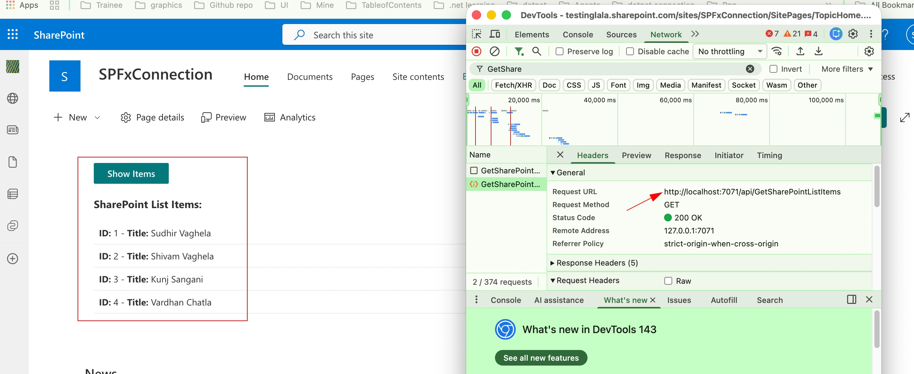Screen dimensions: 914x374
Task: Open the lists icon in SharePoint sidebar
Action: coord(13,194)
